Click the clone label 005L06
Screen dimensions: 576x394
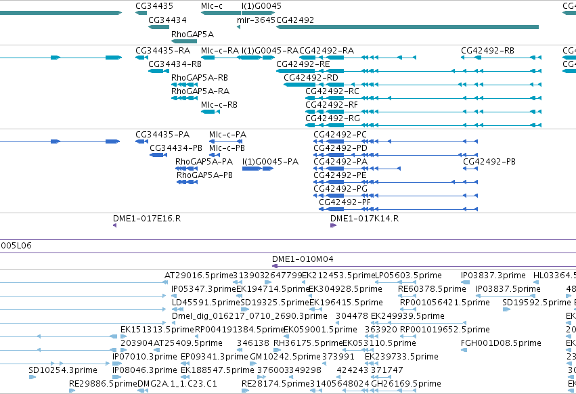[x=16, y=246]
